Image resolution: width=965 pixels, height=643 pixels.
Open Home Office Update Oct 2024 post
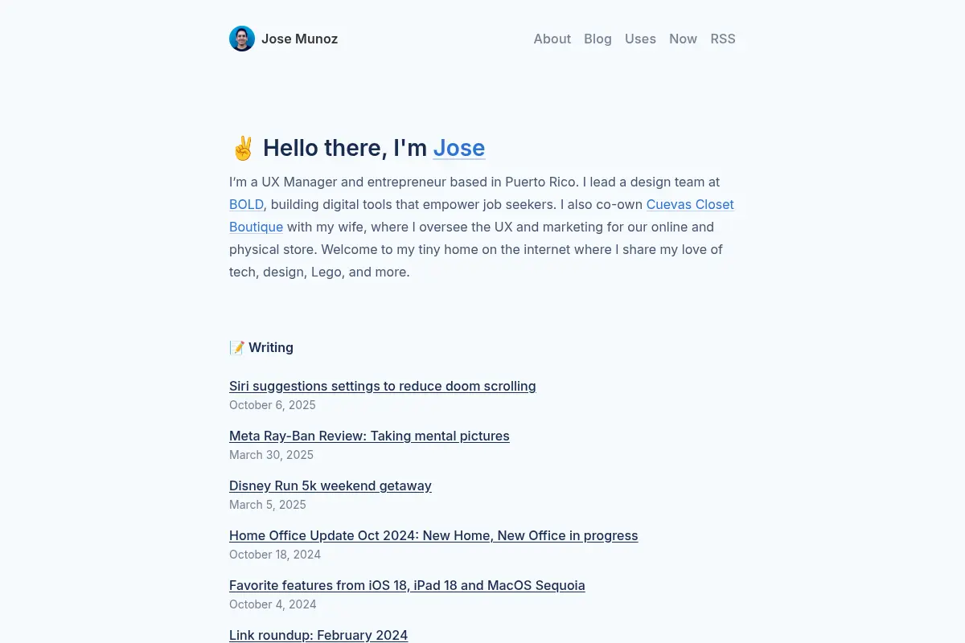433,535
